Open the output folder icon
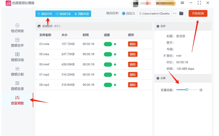219x136 pixels. pos(181,13)
